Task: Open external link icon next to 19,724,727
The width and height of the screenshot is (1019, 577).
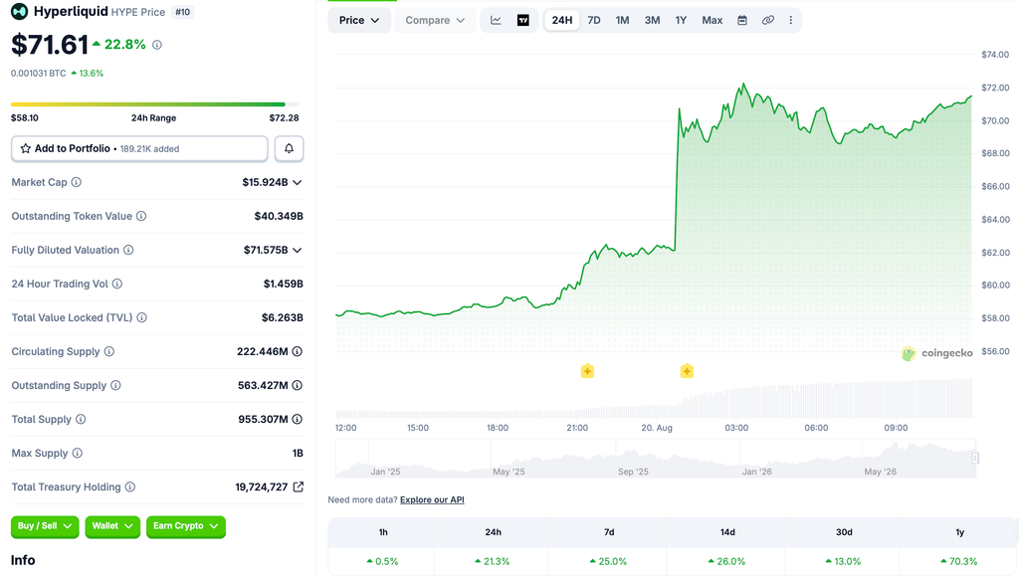Action: point(299,486)
